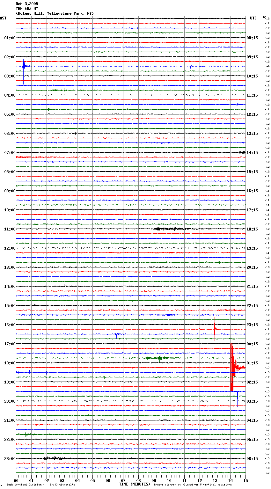Select the 23:00 MST time label
This screenshot has height=489, width=271.
tap(10, 459)
